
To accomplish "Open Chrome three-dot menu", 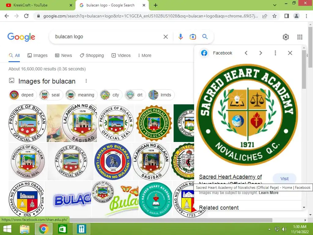I will 306,16.
